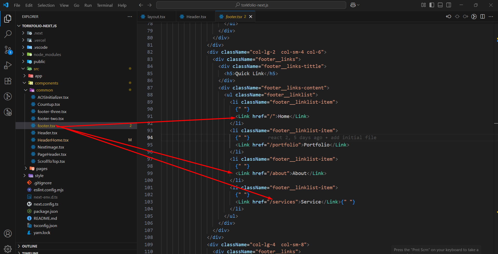Image resolution: width=498 pixels, height=254 pixels.
Task: Open the Search view icon
Action: click(x=8, y=34)
